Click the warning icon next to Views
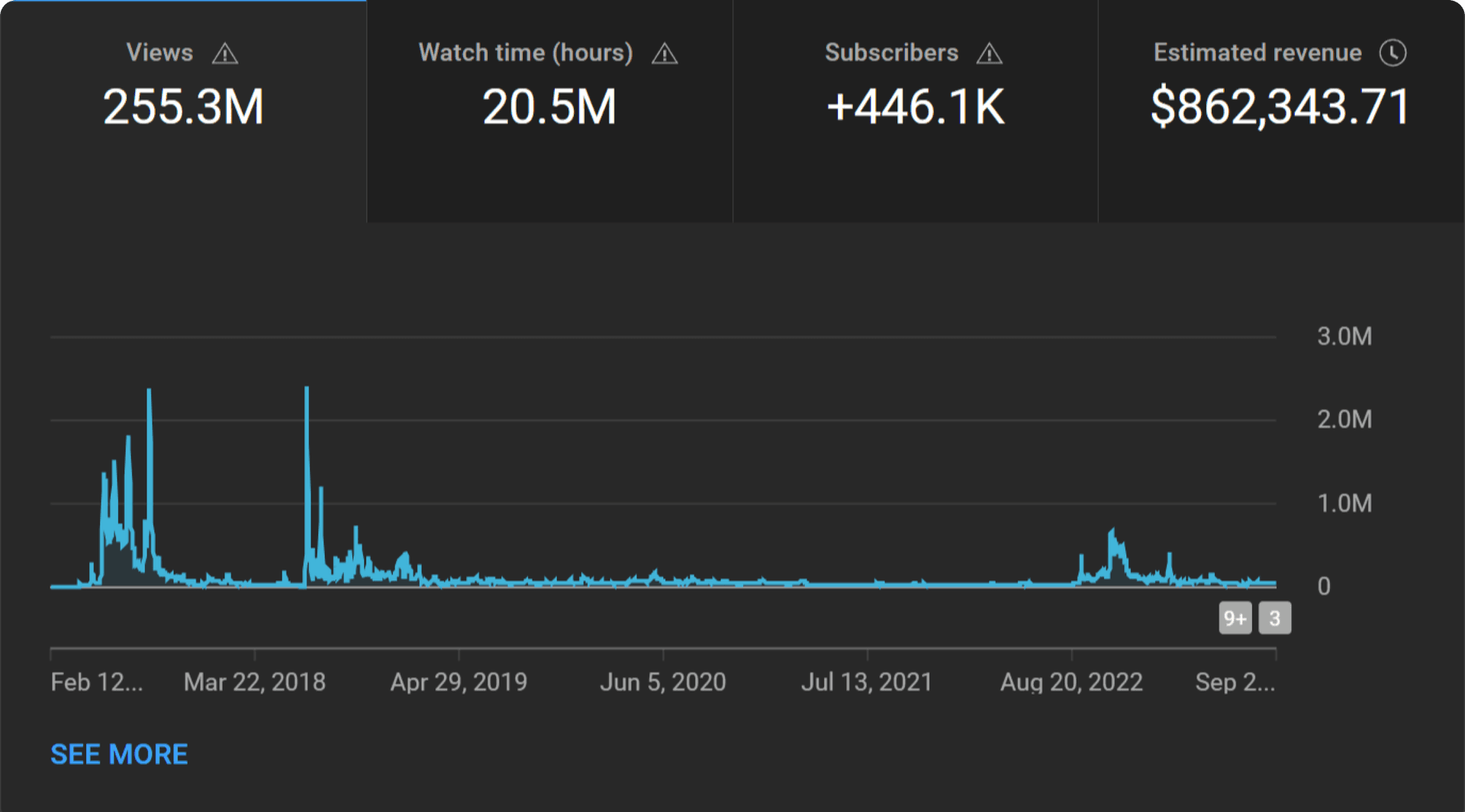Viewport: 1465px width, 812px height. pyautogui.click(x=225, y=53)
